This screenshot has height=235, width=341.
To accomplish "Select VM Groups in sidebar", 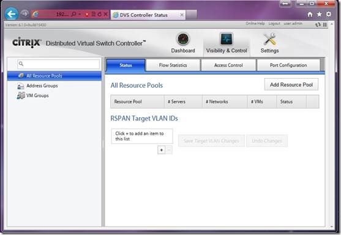I will 37,95.
